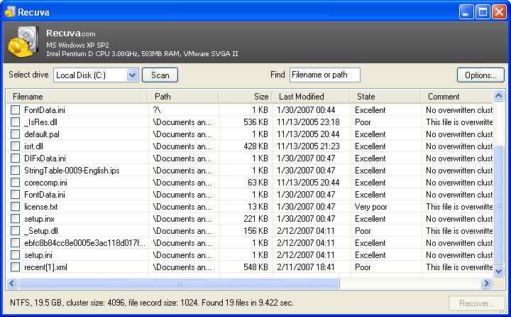Click the vertical scrollbar up arrow
This screenshot has height=317, width=511.
[x=499, y=95]
